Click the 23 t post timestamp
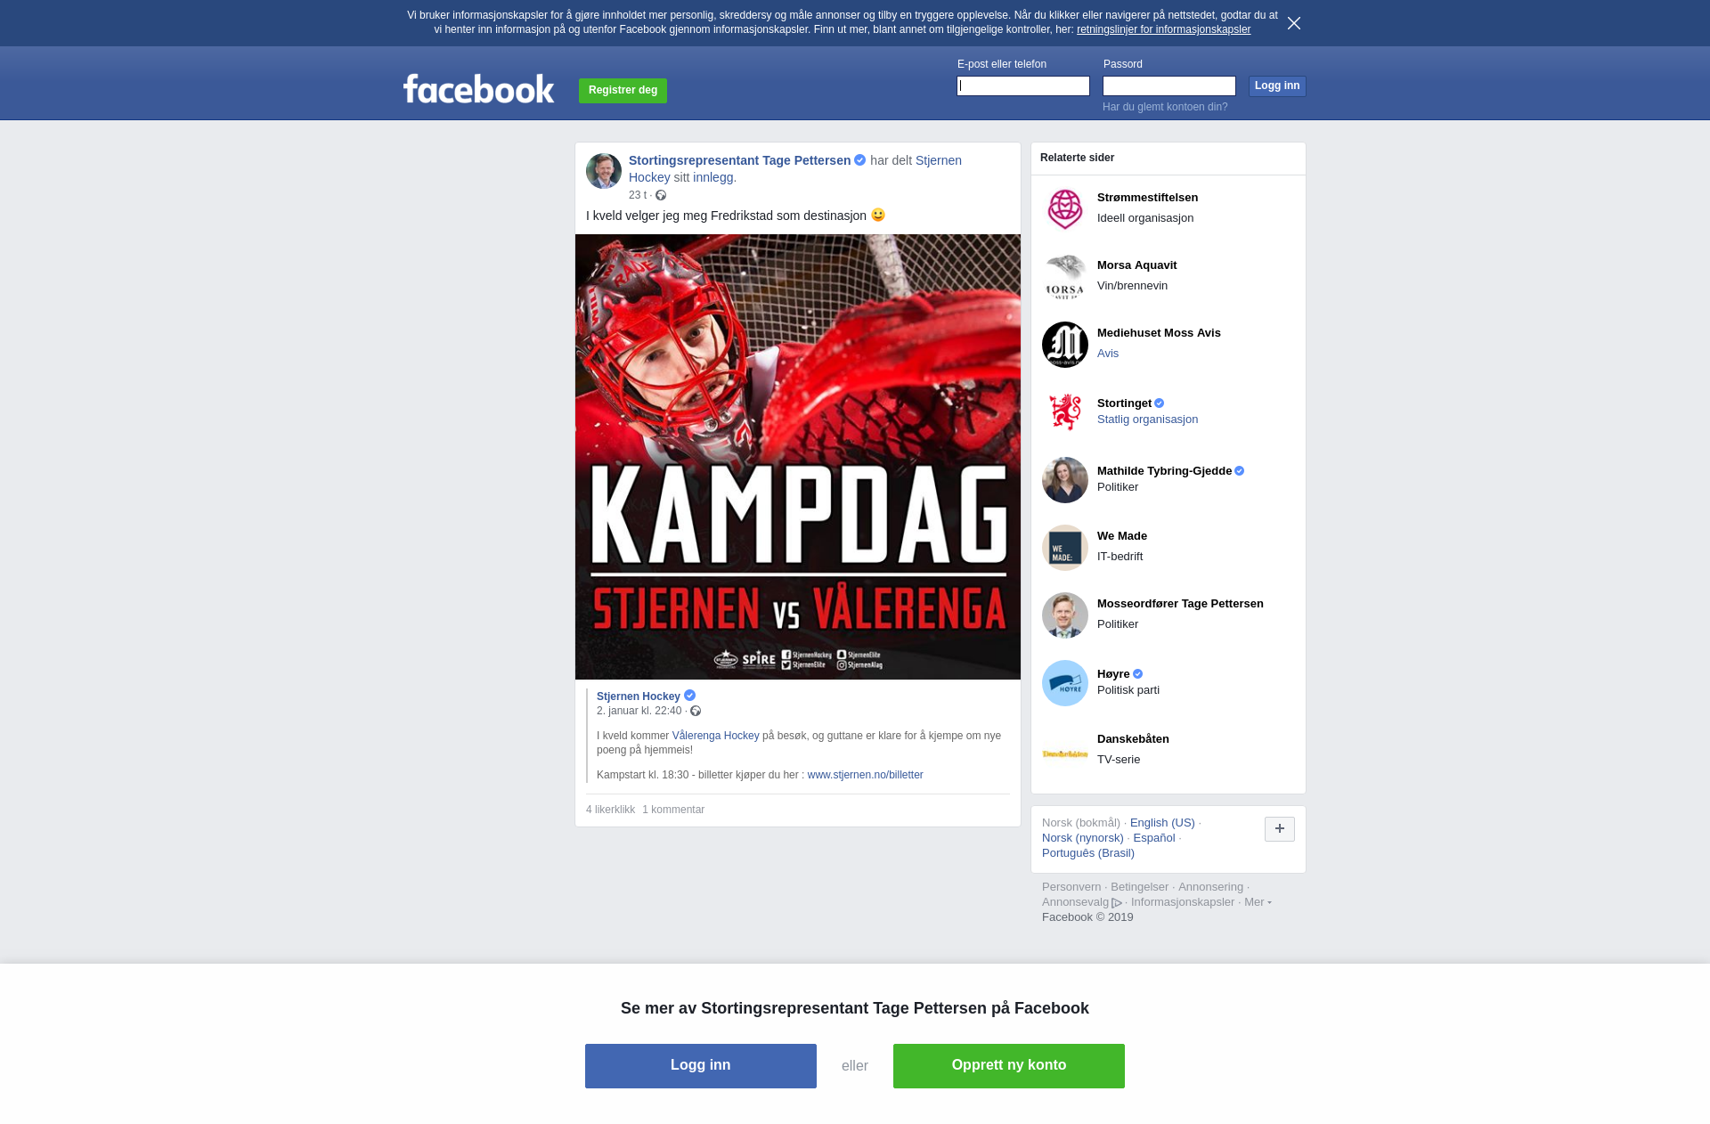 pyautogui.click(x=638, y=195)
